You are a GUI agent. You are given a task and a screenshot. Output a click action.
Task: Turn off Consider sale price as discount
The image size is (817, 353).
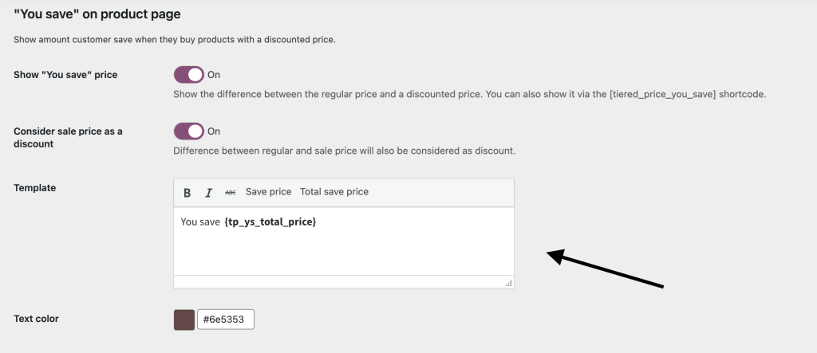189,131
